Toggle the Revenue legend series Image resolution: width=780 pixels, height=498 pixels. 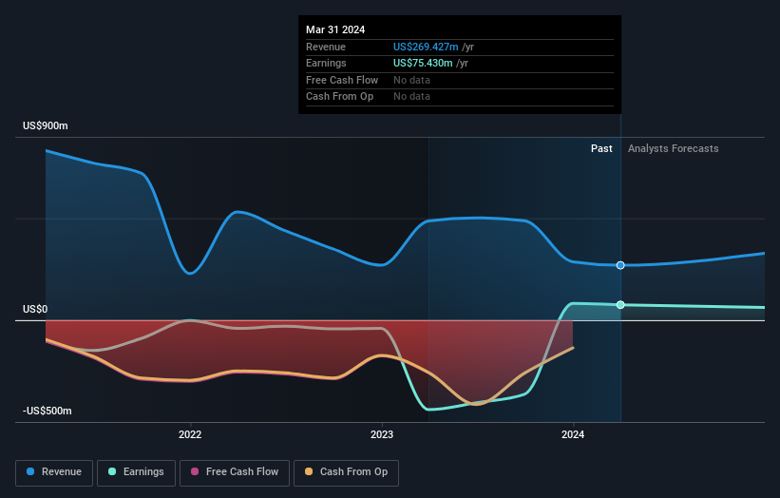click(54, 472)
